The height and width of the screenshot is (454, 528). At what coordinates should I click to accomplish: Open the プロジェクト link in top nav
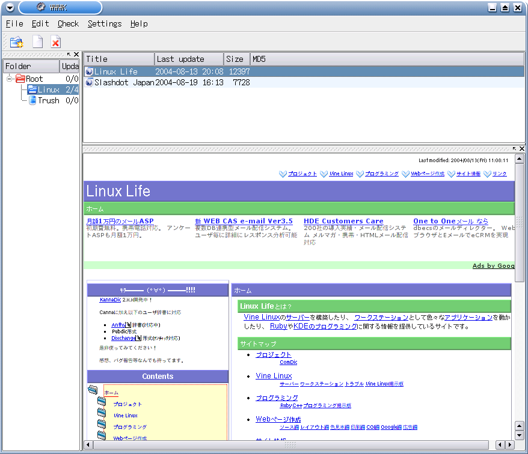coord(302,174)
